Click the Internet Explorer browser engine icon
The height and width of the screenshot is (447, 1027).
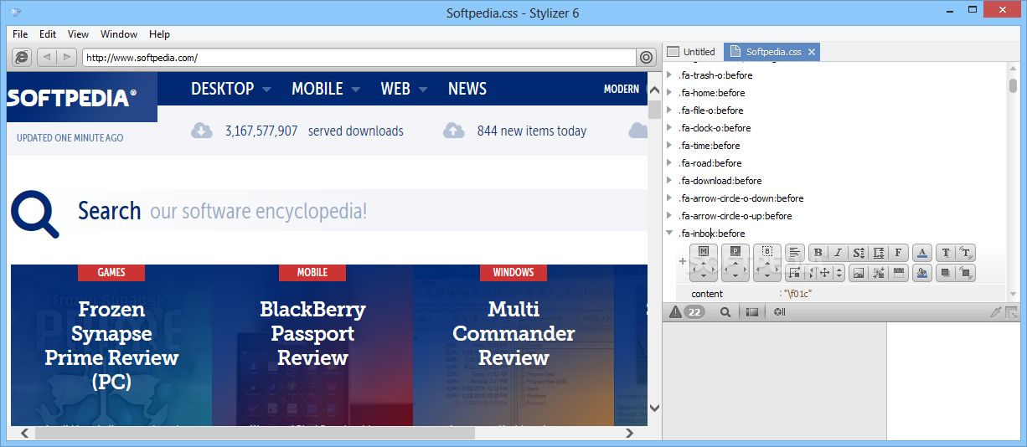pos(23,57)
